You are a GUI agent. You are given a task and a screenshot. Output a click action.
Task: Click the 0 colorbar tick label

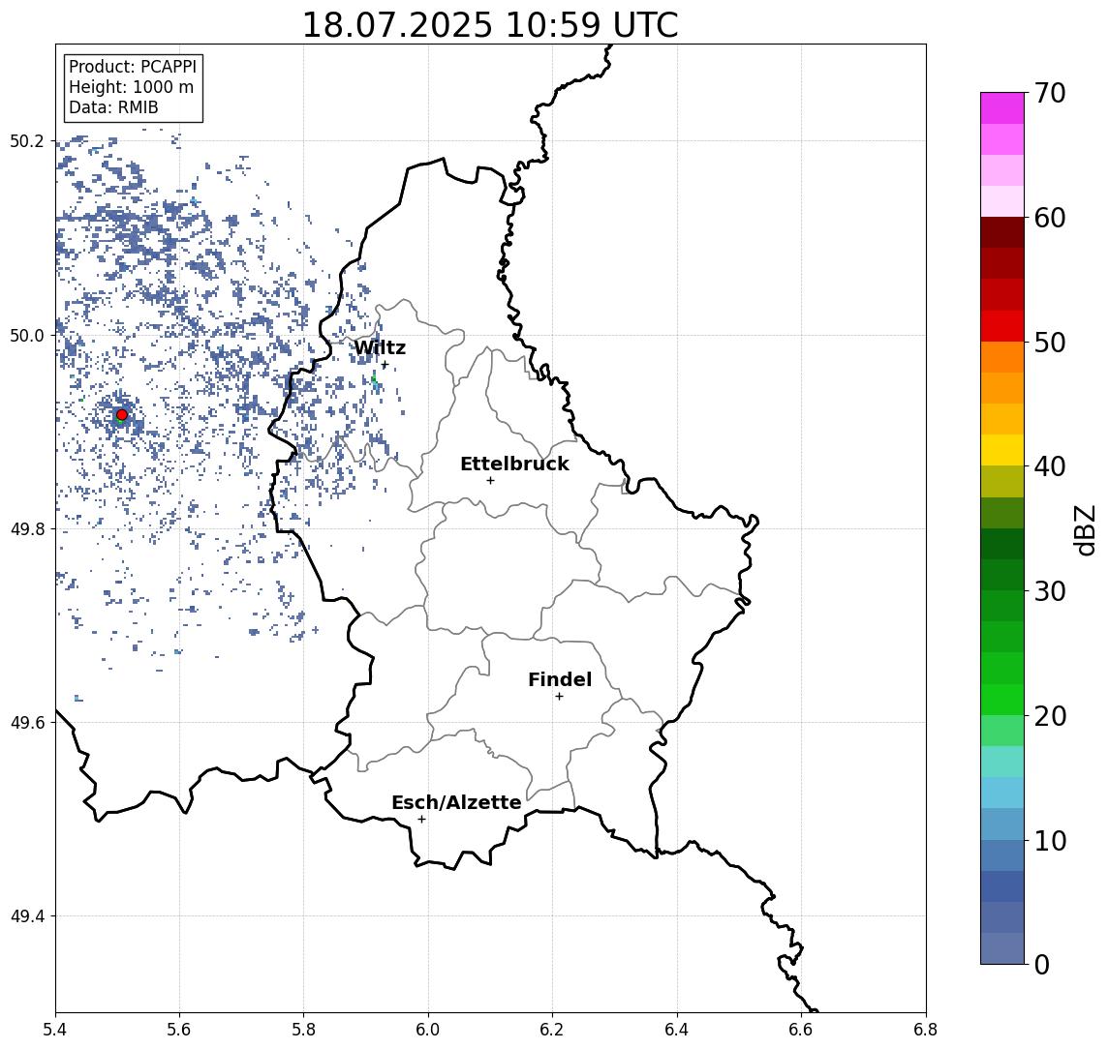click(x=1042, y=964)
